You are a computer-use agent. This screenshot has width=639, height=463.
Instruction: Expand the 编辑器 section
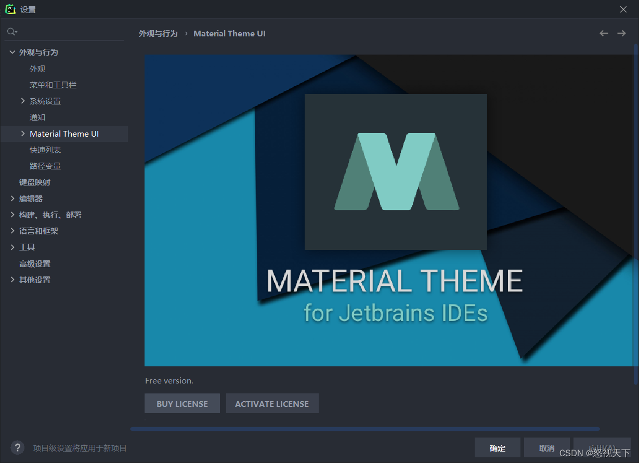point(12,199)
